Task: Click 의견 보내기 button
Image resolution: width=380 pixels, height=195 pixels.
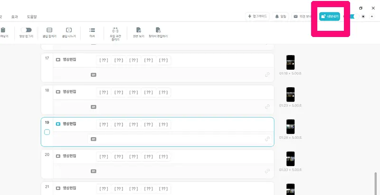Action: [302, 17]
